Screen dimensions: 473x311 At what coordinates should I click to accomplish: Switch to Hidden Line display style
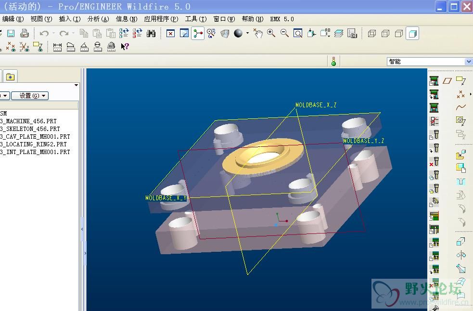[x=385, y=33]
